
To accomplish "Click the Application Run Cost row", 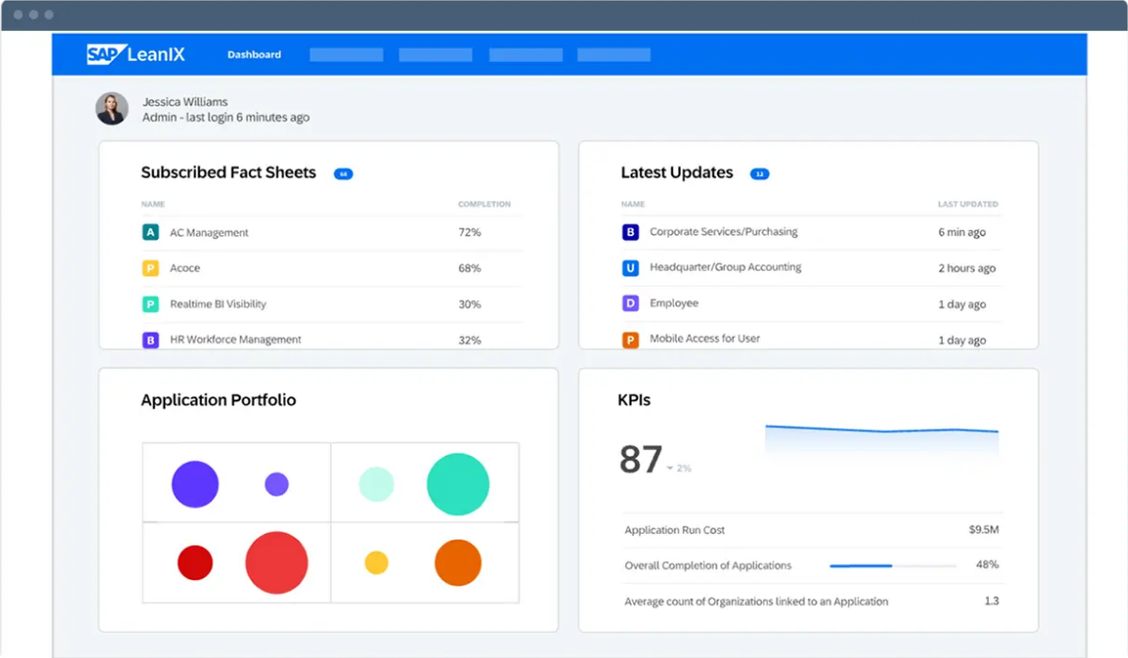I will pos(810,530).
